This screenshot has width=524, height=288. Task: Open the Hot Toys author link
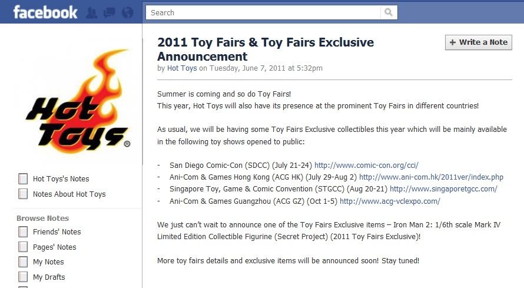point(181,68)
